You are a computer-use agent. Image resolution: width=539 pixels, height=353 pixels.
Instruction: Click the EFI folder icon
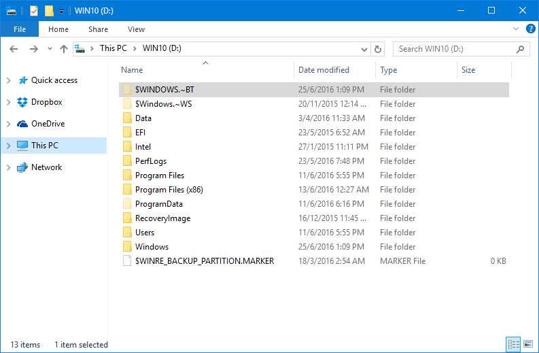[x=127, y=133]
